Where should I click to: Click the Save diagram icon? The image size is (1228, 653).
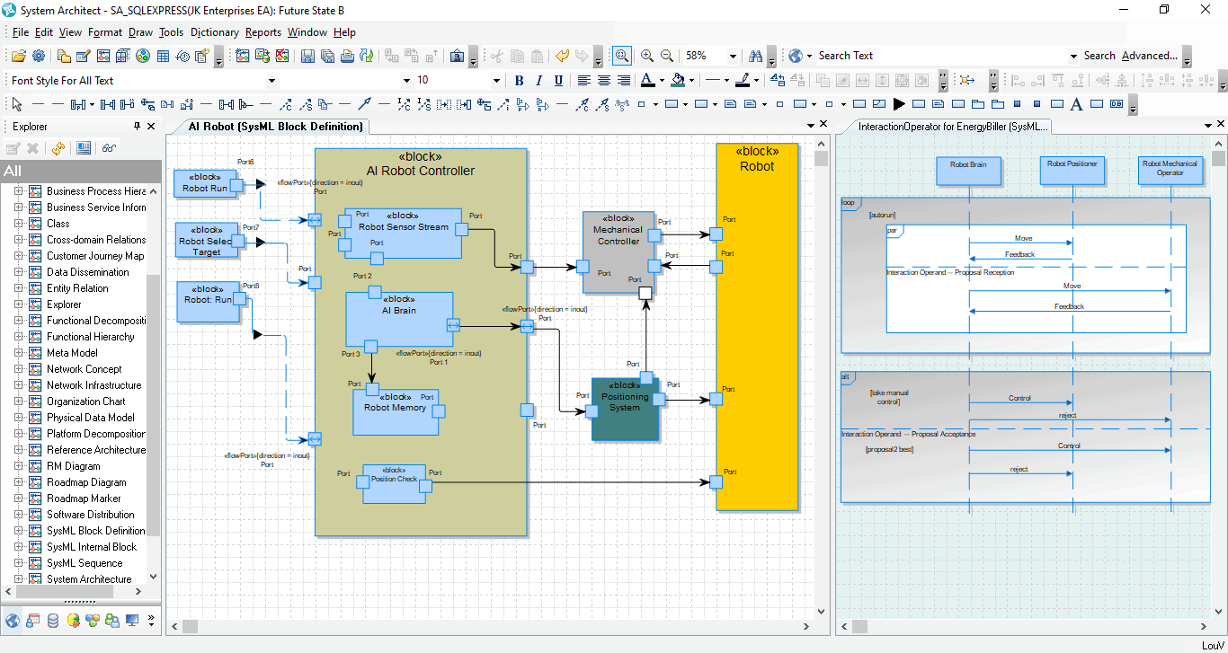point(308,56)
